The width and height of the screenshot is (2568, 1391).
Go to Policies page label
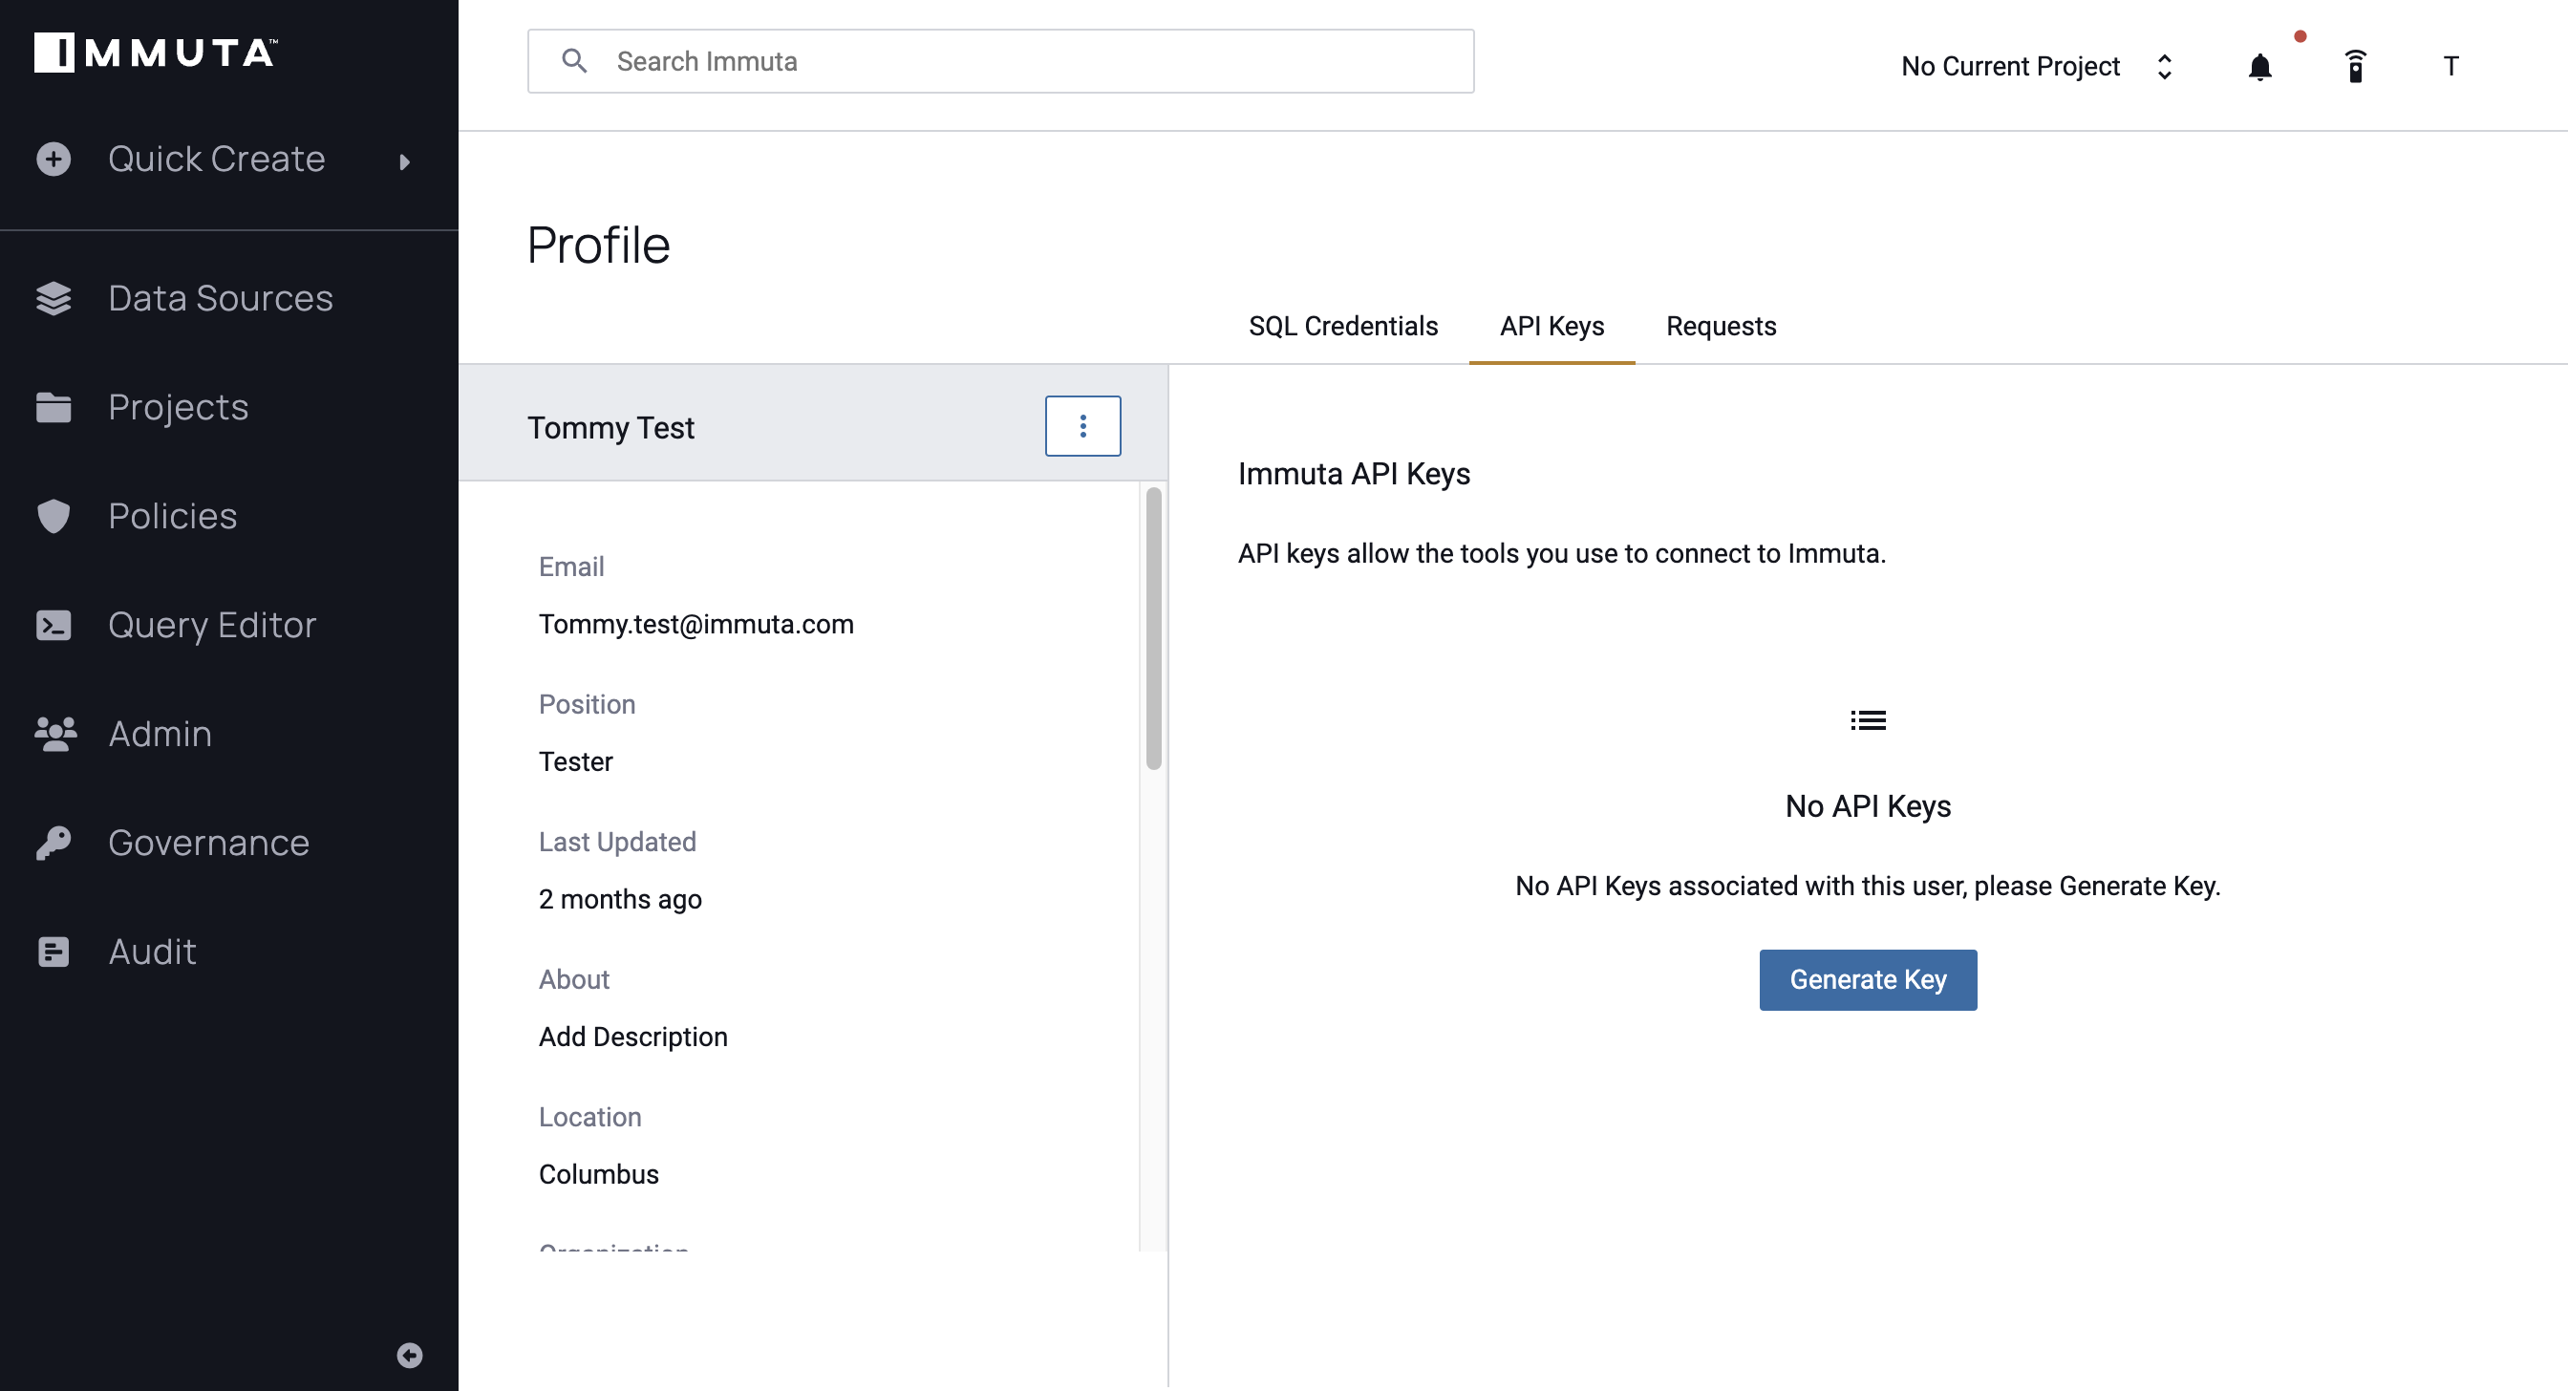point(173,516)
